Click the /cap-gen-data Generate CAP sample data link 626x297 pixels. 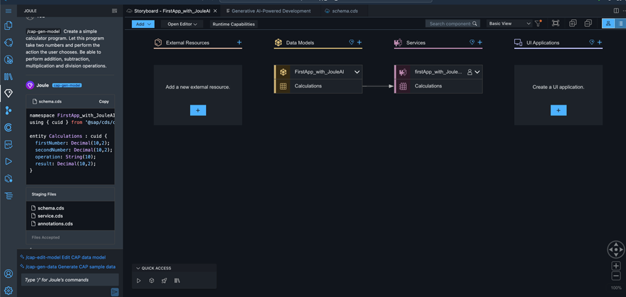click(x=70, y=267)
